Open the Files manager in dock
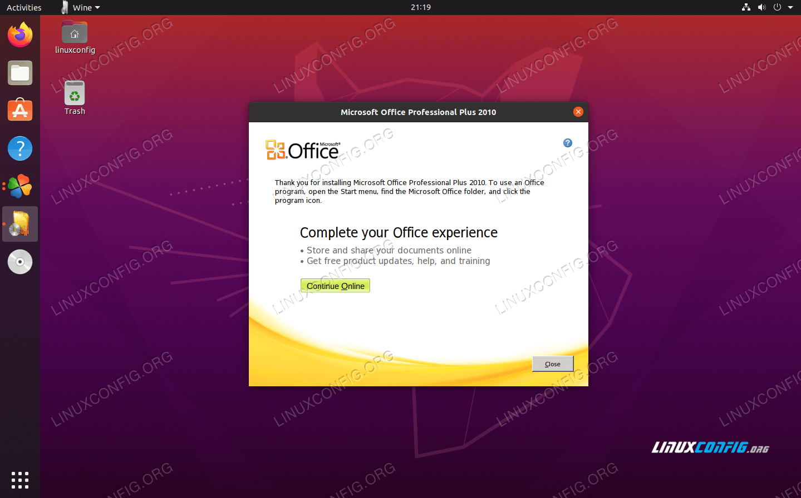Screen dimensions: 801x498 [20, 73]
